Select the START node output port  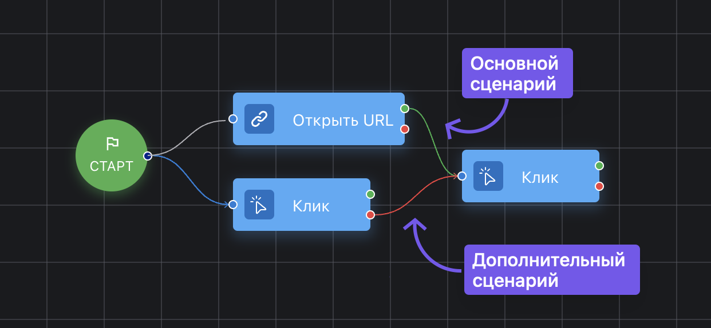147,155
